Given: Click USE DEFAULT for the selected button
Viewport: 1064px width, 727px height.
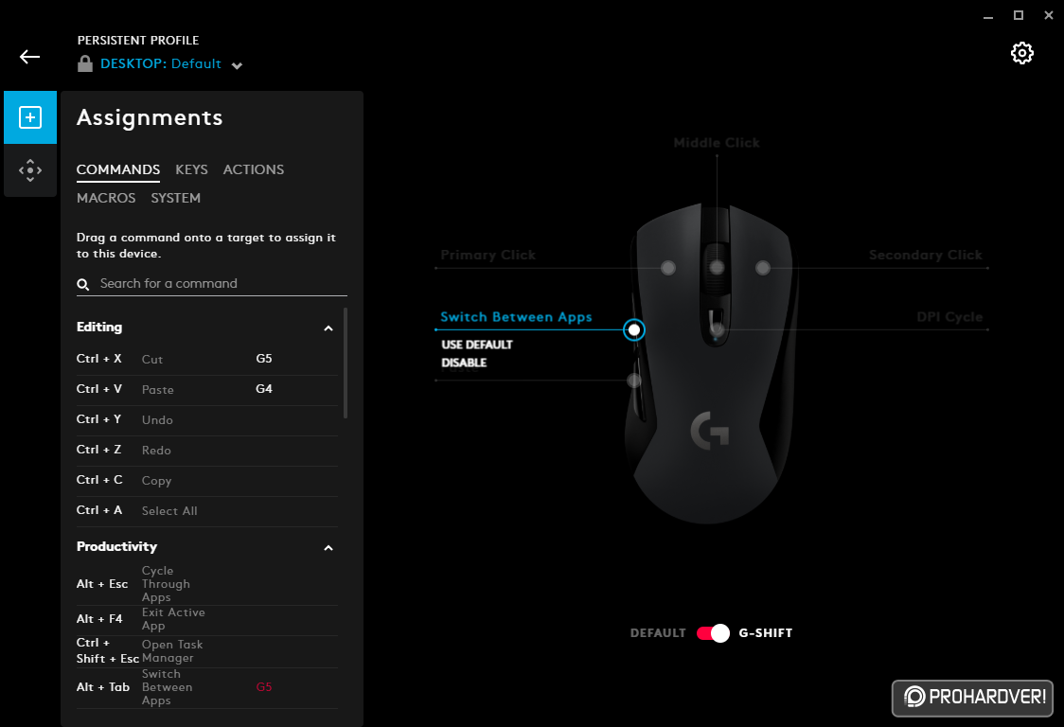Looking at the screenshot, I should [x=477, y=345].
